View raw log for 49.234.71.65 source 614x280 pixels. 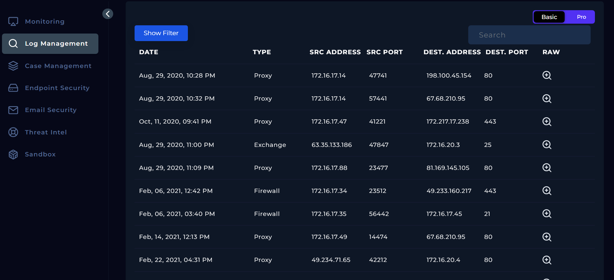click(x=547, y=260)
